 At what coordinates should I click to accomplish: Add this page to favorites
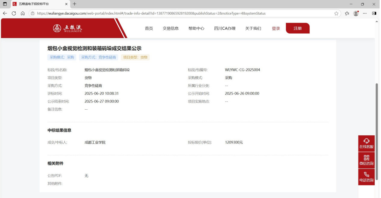[x=336, y=13]
